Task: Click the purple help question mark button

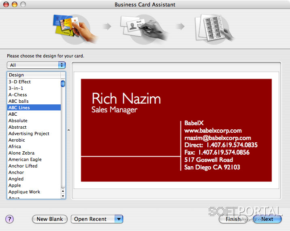Action: pyautogui.click(x=9, y=219)
